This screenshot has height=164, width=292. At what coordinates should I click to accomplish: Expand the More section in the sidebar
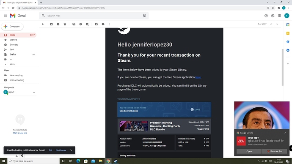12,64
